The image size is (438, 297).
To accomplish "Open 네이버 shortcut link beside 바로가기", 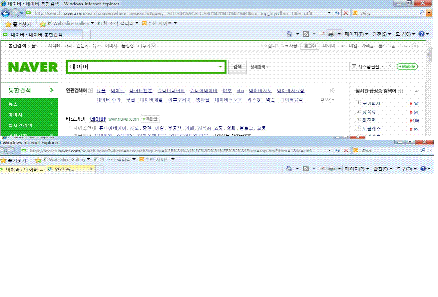I will (98, 119).
